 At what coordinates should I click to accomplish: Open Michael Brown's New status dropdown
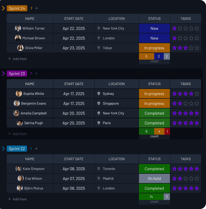154,38
